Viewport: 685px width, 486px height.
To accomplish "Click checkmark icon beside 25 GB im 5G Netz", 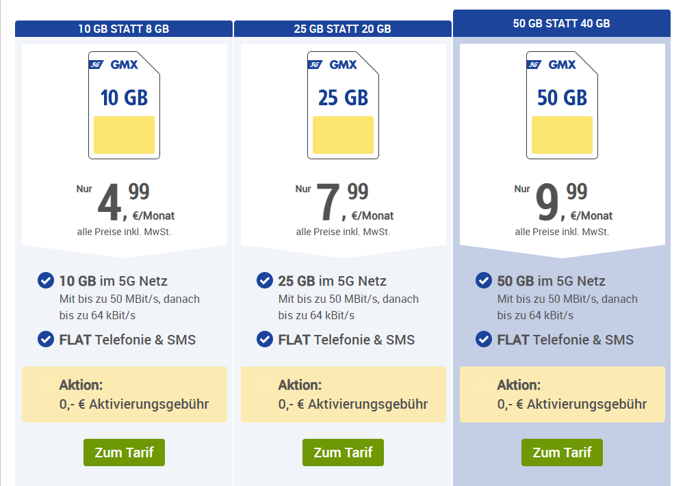I will (265, 280).
